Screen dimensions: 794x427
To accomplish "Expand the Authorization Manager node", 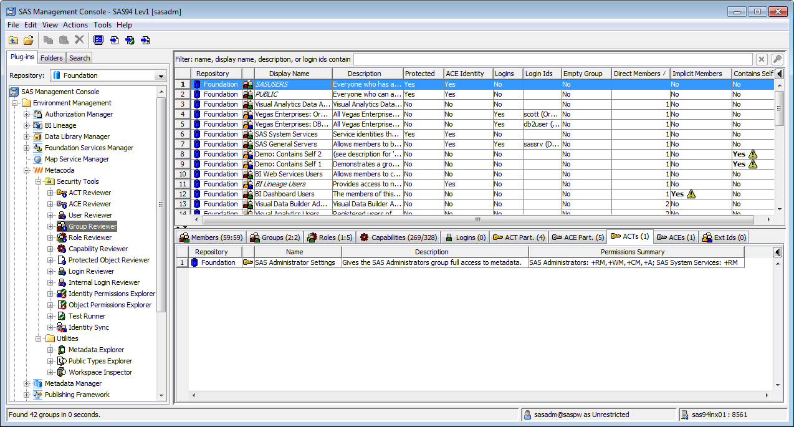I will pos(27,114).
